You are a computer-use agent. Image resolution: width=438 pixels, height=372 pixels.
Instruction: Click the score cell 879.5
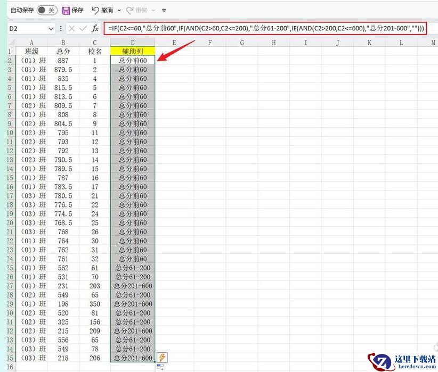point(63,70)
